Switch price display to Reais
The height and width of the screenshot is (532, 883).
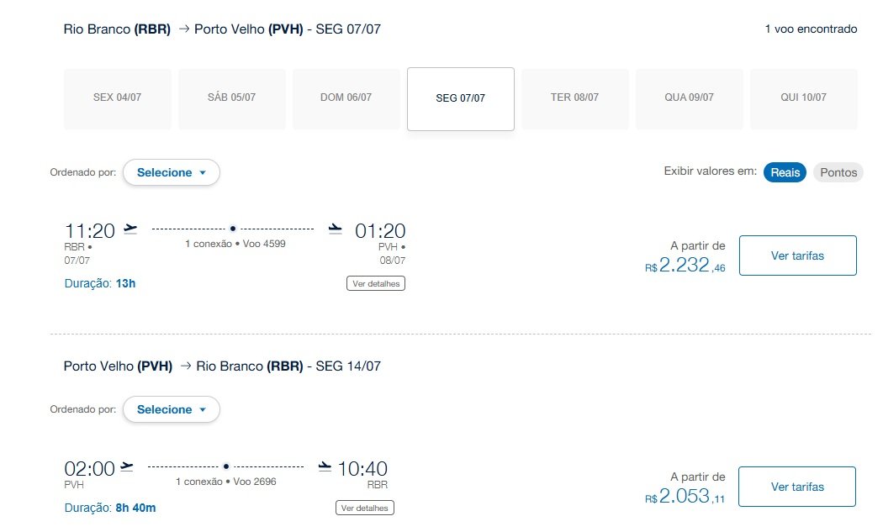coord(785,172)
